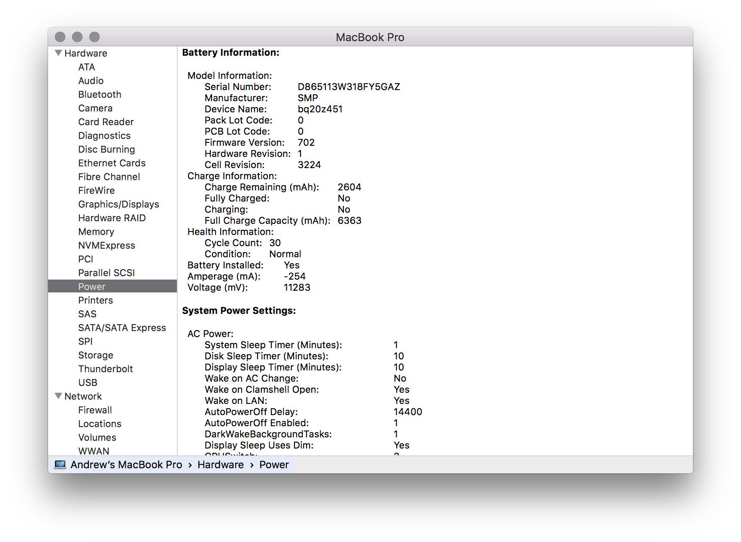Click the Voltage value 11283
This screenshot has height=542, width=741.
click(297, 287)
